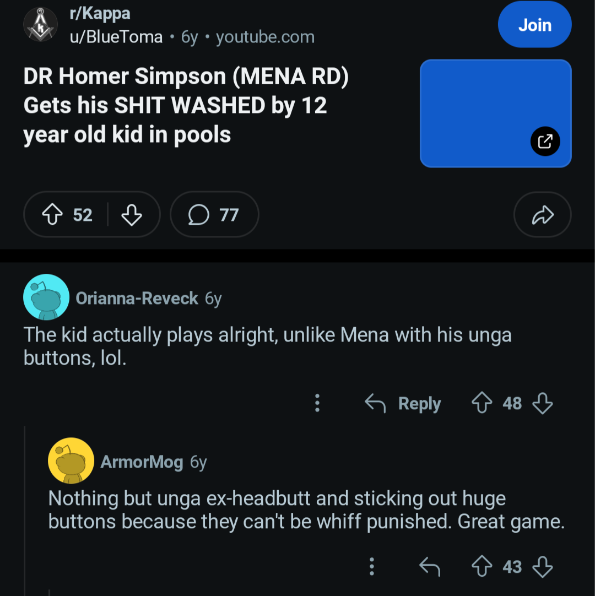Screen dimensions: 595x596
Task: Tap reply arrow on ArmorMog's comment
Action: tap(430, 566)
